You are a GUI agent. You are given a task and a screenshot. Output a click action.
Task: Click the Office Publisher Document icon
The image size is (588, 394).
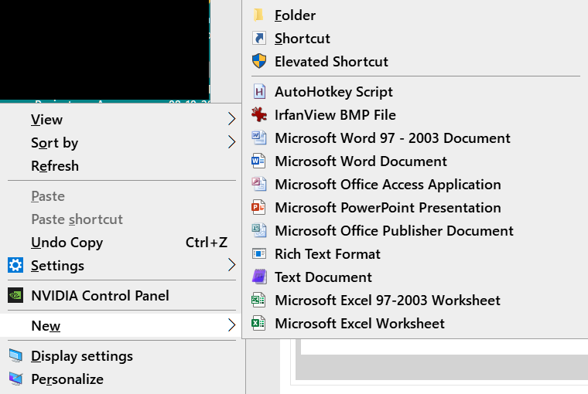coord(258,231)
